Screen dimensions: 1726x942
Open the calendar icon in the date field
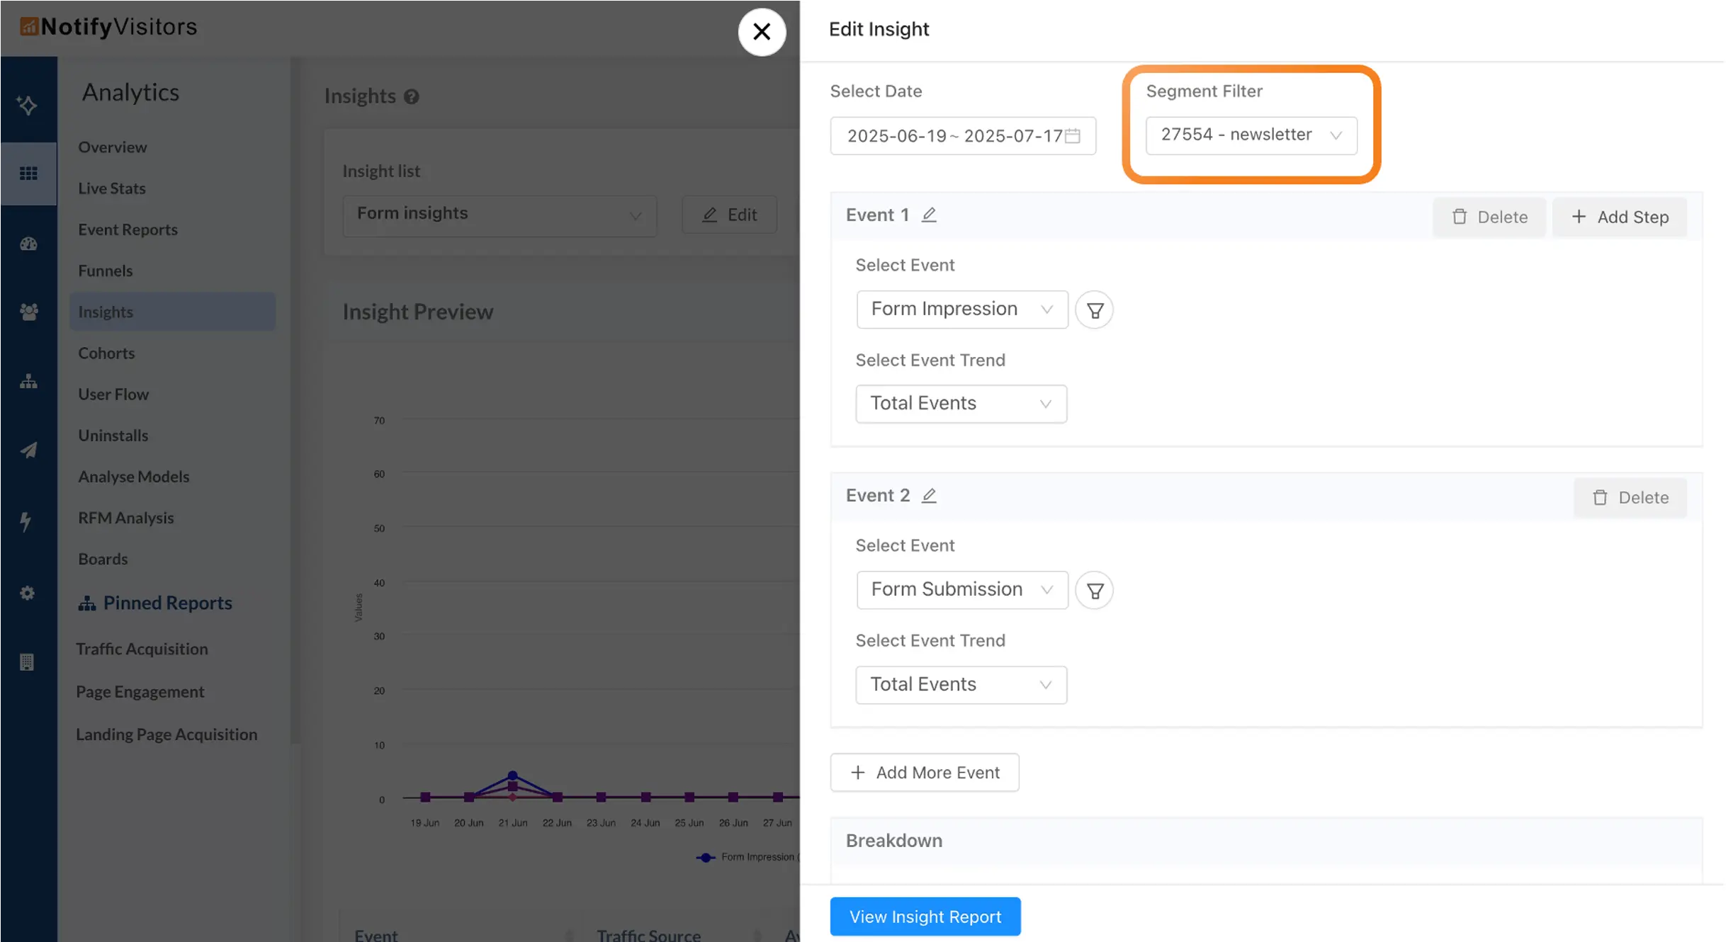tap(1073, 135)
